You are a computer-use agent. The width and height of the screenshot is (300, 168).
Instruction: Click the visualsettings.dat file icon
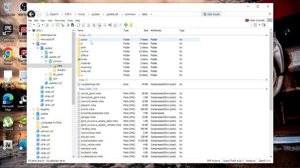coord(79,84)
